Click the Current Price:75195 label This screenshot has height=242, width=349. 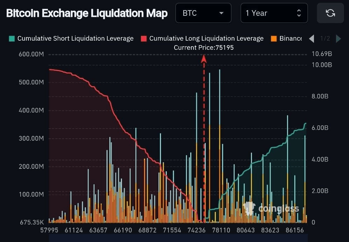204,48
